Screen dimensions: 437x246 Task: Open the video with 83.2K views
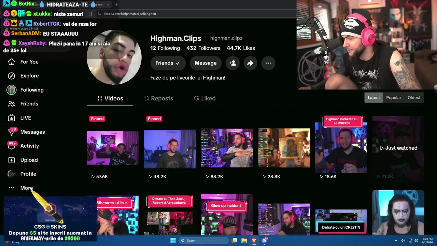point(227,148)
